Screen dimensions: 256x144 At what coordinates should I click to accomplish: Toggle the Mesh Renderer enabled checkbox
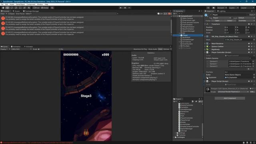click(210, 44)
